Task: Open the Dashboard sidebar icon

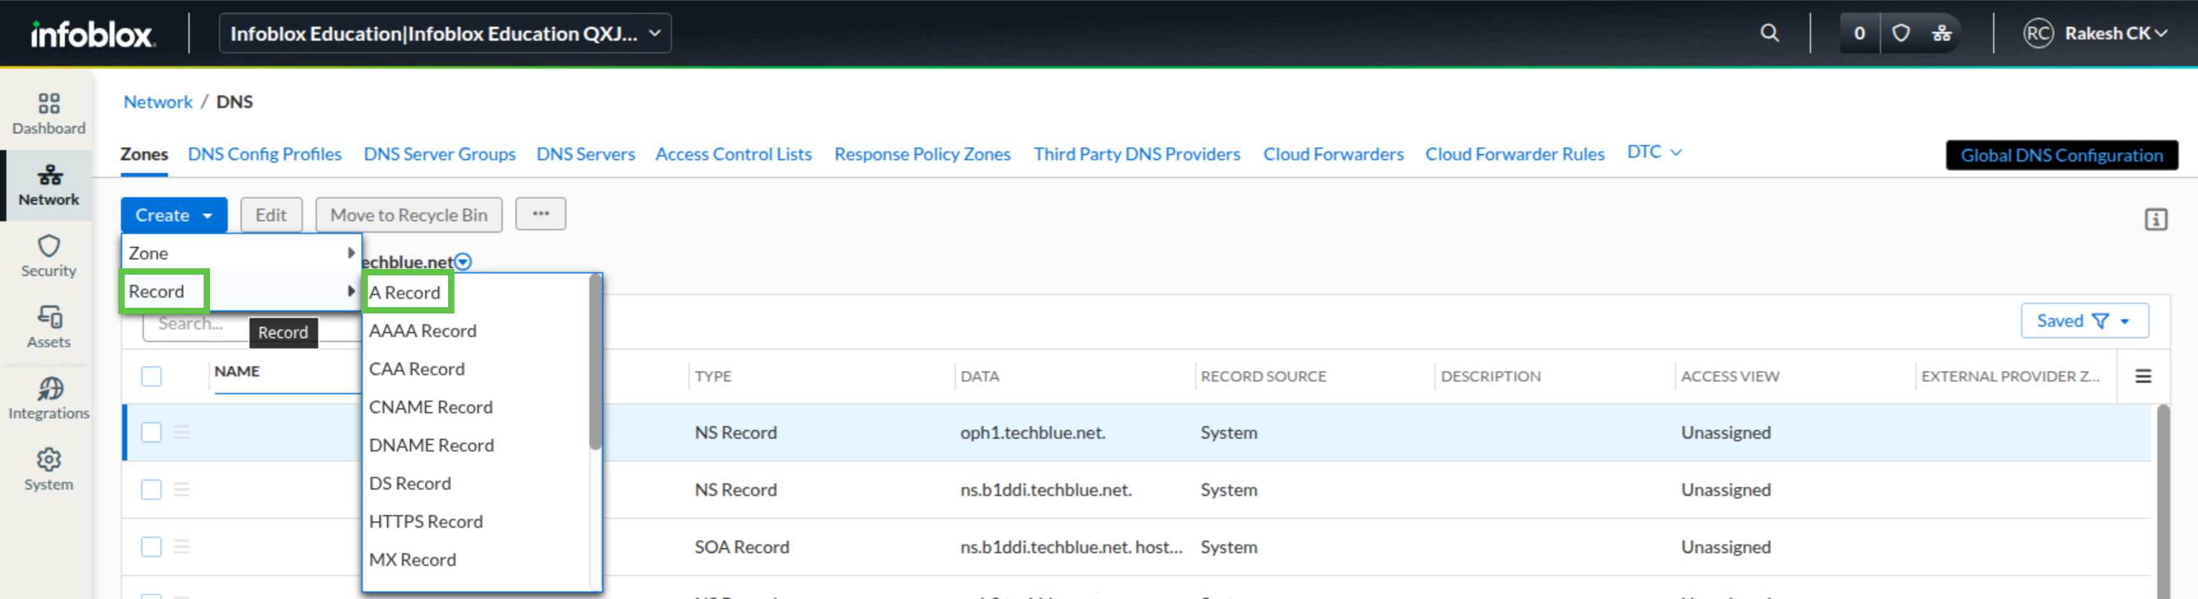Action: click(48, 114)
